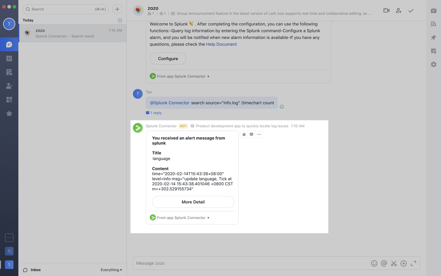Add a member to the group
441x276 pixels.
coord(399,11)
